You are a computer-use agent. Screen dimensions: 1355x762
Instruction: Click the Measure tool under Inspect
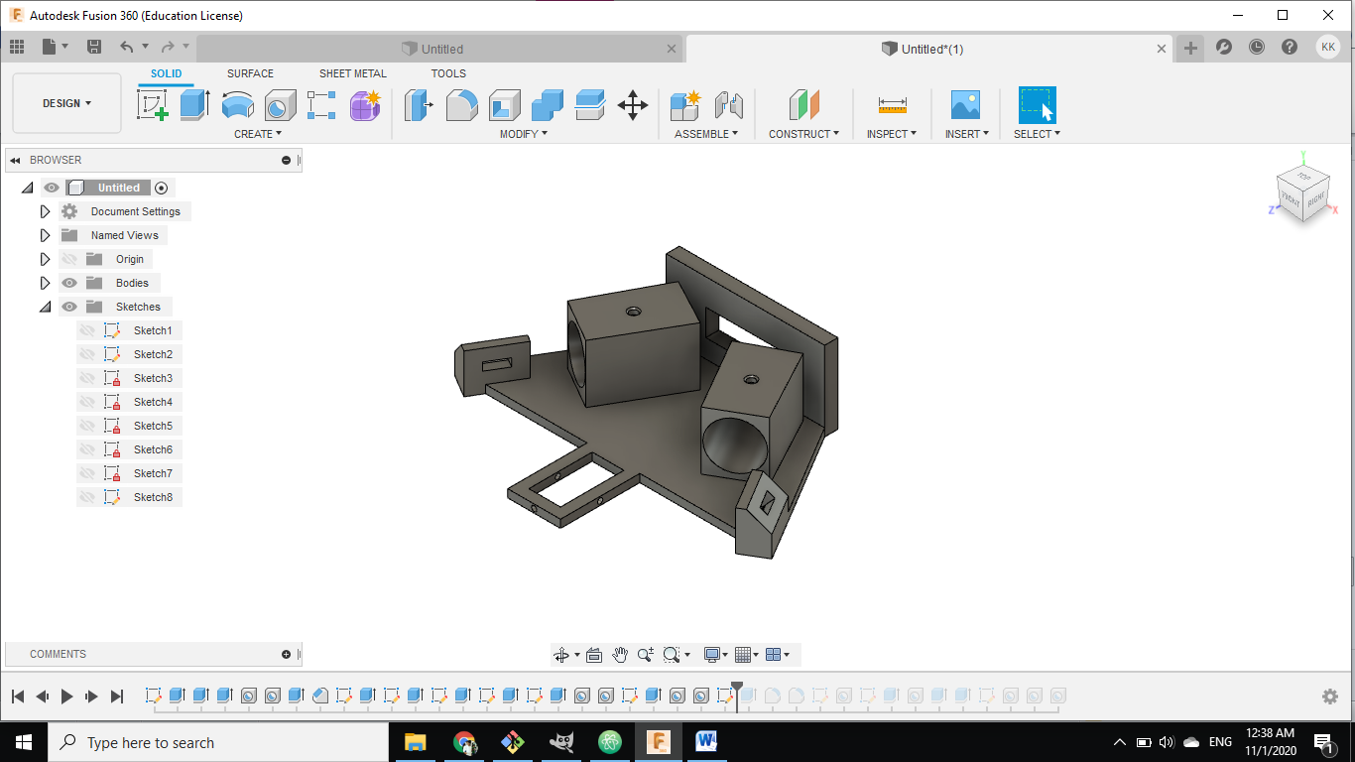[x=892, y=104]
